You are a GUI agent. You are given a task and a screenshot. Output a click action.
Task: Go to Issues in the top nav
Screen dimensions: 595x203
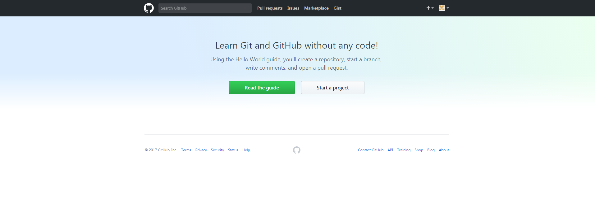click(x=293, y=8)
